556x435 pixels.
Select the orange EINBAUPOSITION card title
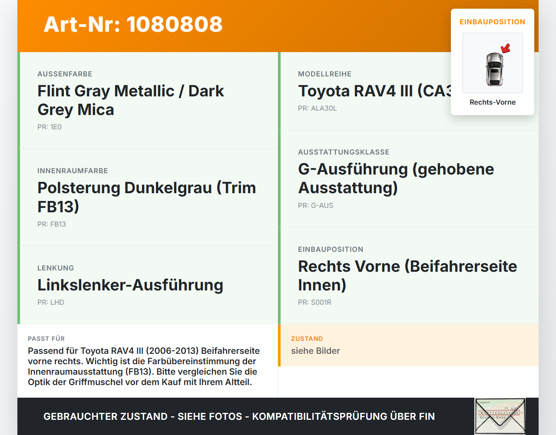coord(493,22)
